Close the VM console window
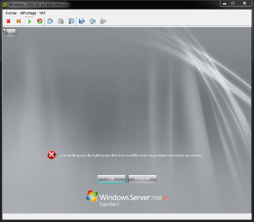254x222 pixels. click(245, 3)
